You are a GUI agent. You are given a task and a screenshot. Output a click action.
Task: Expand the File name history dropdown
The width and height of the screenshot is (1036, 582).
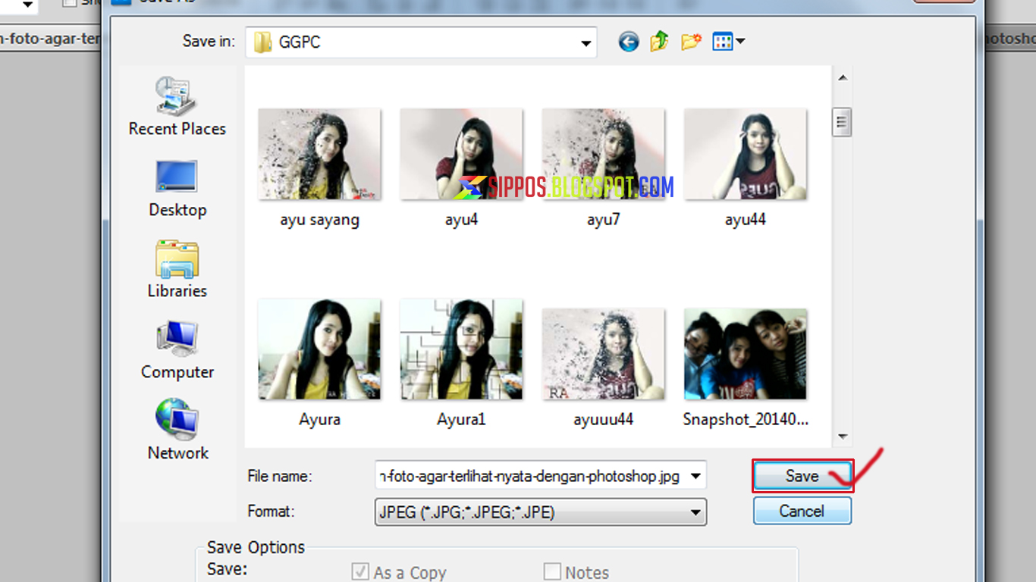pos(695,477)
